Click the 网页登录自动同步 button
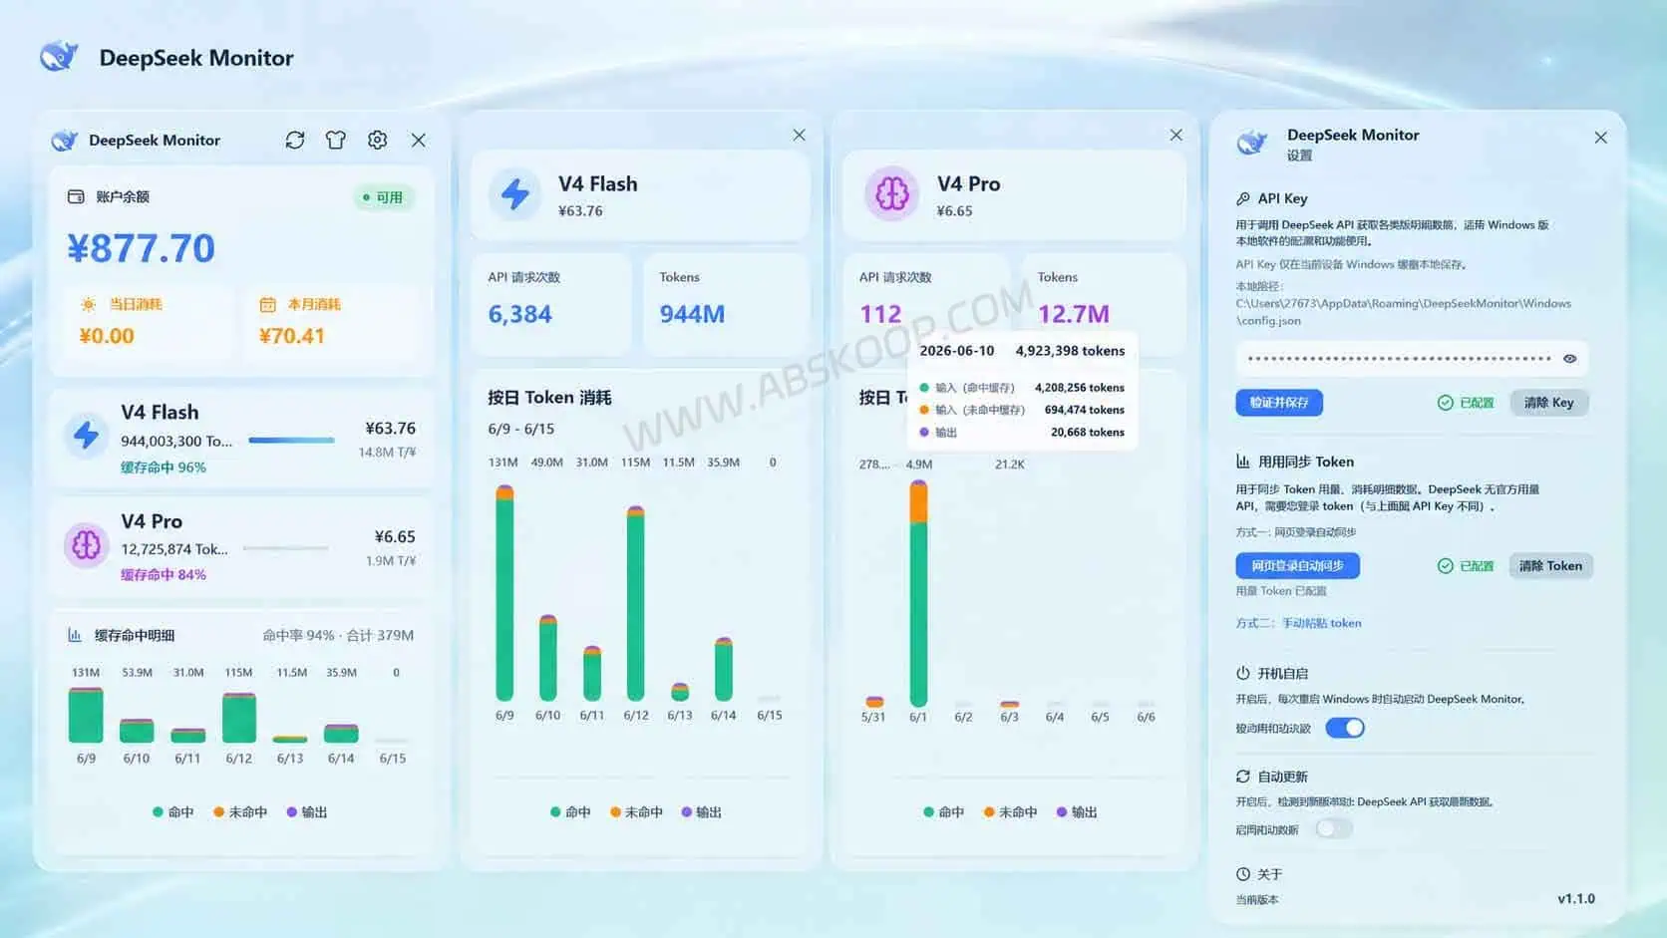This screenshot has width=1667, height=938. (1298, 565)
